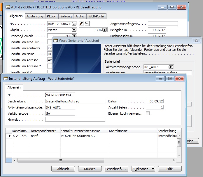Viewport: 203px width, 177px height.
Task: Click the grid's scroll-down arrow
Action: (179, 155)
